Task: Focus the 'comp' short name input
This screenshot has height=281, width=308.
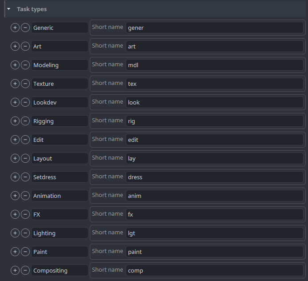Action: click(x=214, y=270)
